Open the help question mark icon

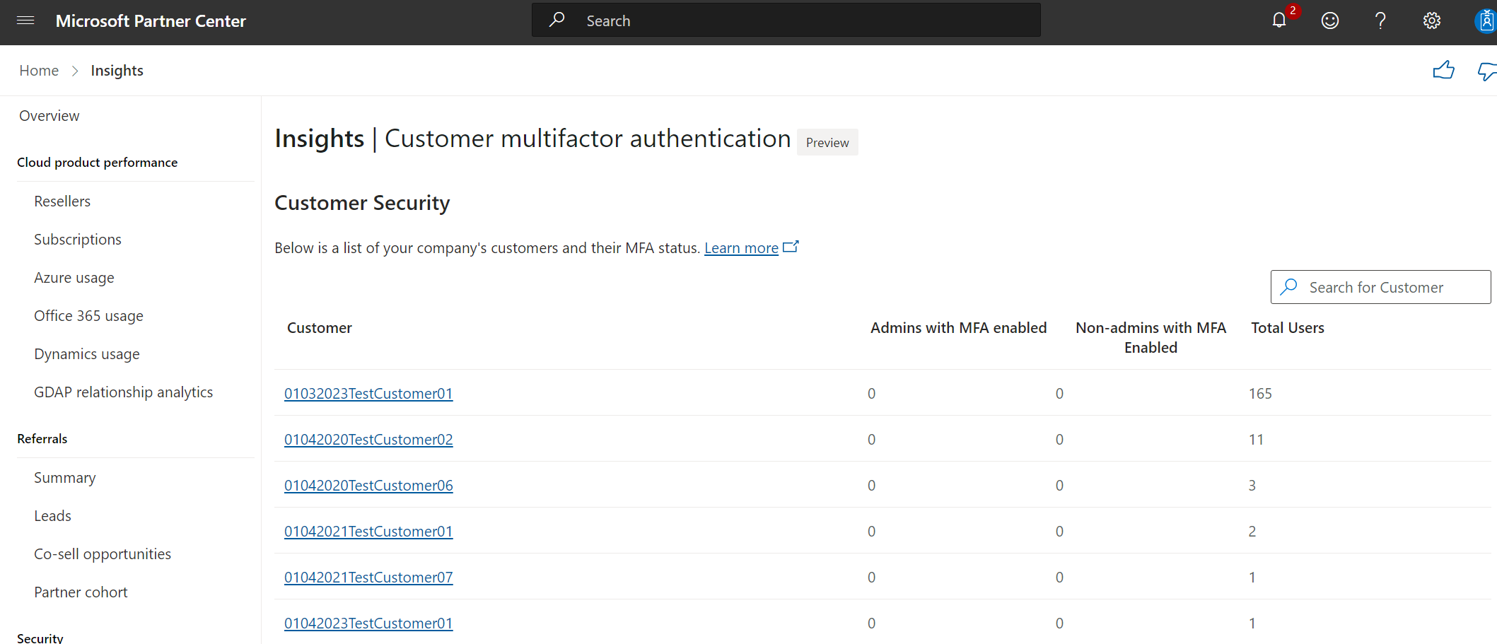pos(1380,21)
